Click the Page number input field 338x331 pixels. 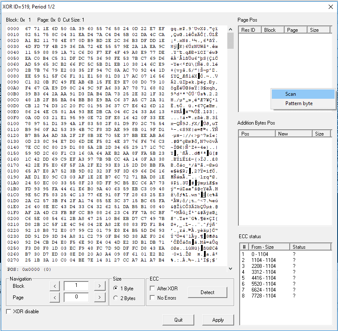point(76,297)
